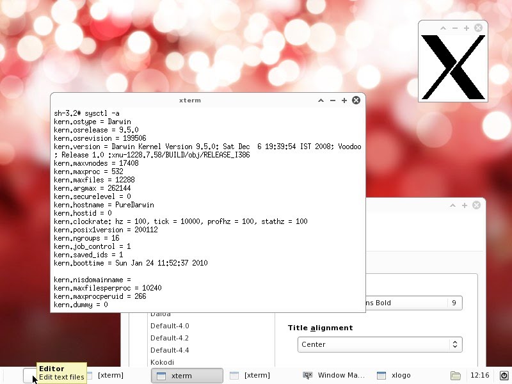The image size is (512, 384).
Task: Select the Default-4.4 theme
Action: [170, 350]
